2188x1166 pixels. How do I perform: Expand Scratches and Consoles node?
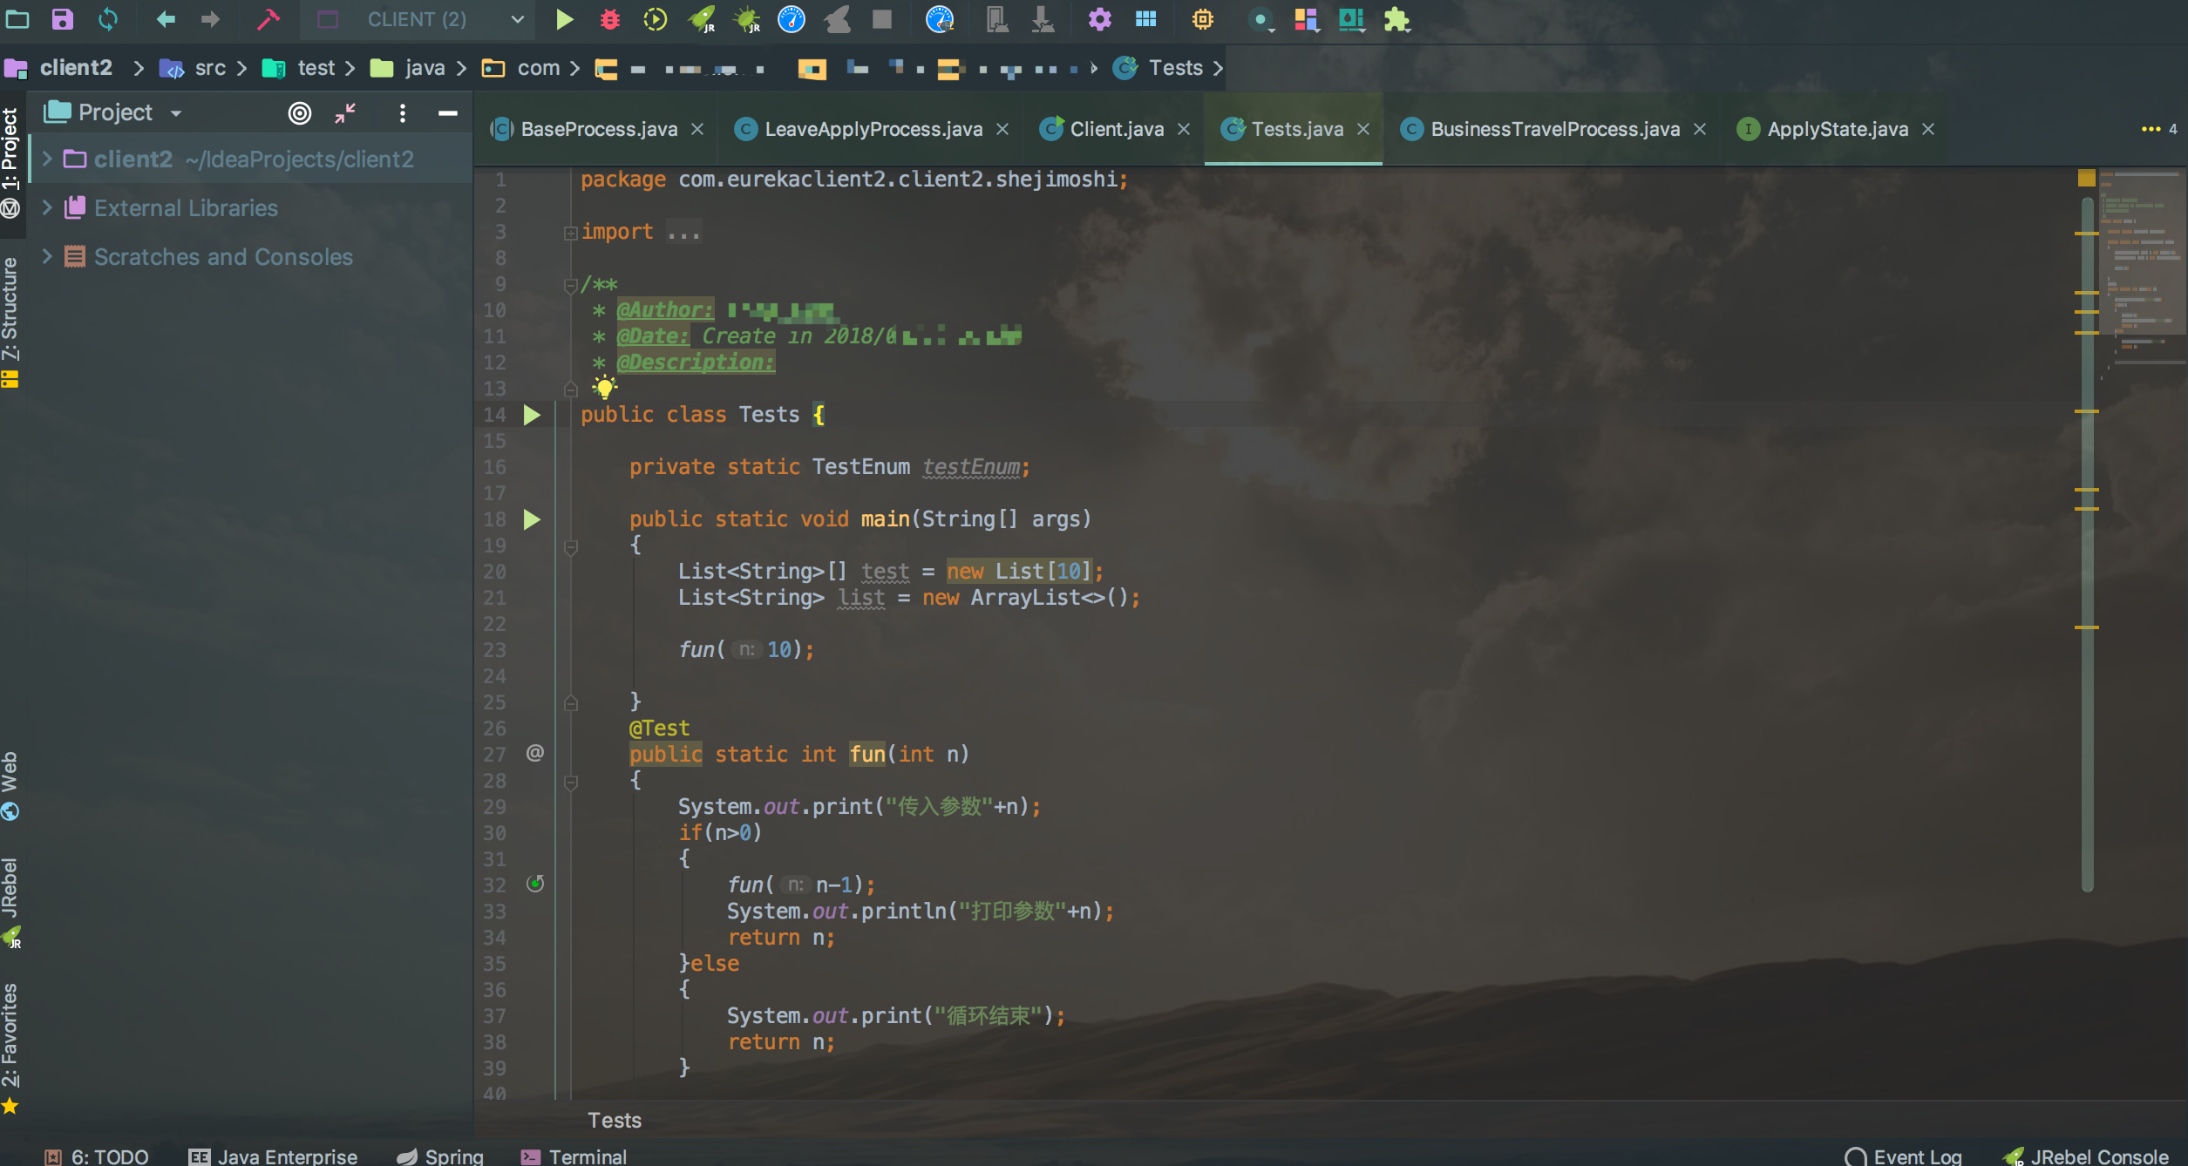(x=48, y=257)
